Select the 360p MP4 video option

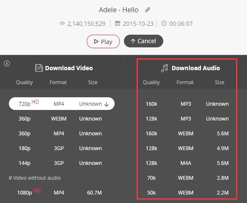(62, 133)
